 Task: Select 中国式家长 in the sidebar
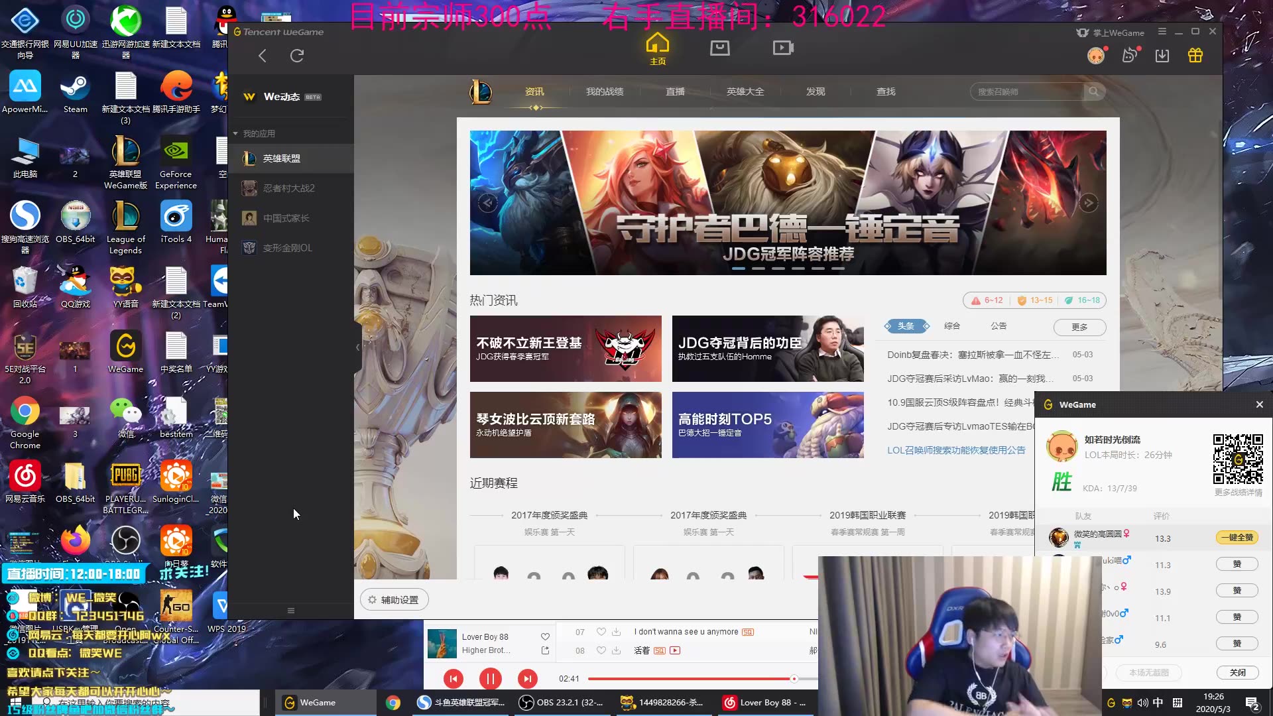(290, 218)
